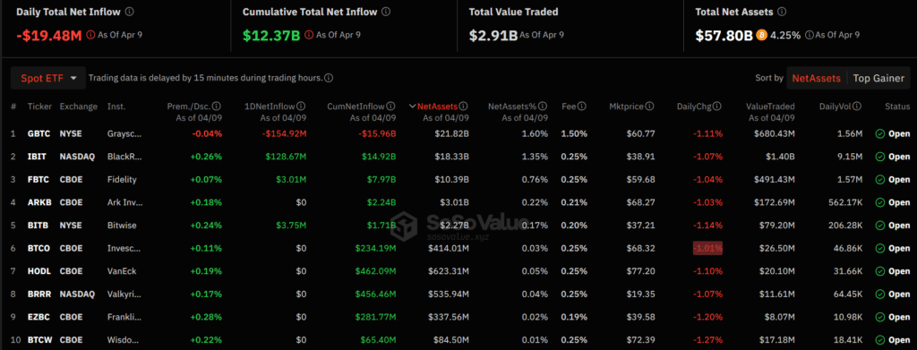Viewport: 917px width, 350px height.
Task: Click info icon on Fee column header
Action: pos(582,107)
